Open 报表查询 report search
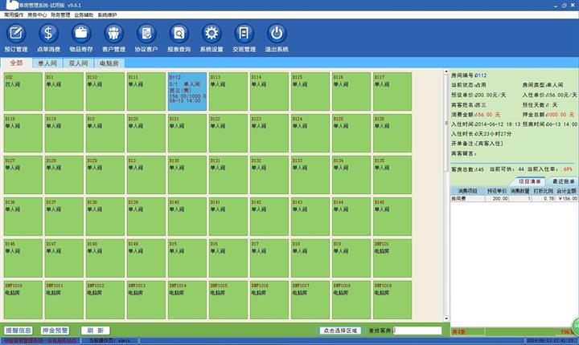The height and width of the screenshot is (345, 579). coord(179,37)
